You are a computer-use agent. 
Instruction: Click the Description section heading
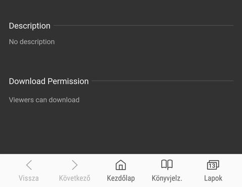click(x=30, y=26)
